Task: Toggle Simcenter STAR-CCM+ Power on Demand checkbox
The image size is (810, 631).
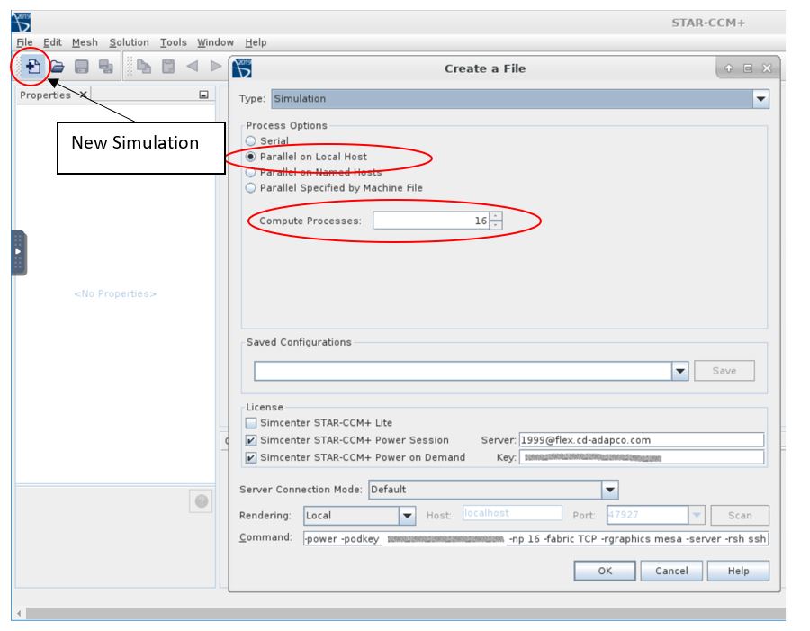Action: [x=251, y=457]
